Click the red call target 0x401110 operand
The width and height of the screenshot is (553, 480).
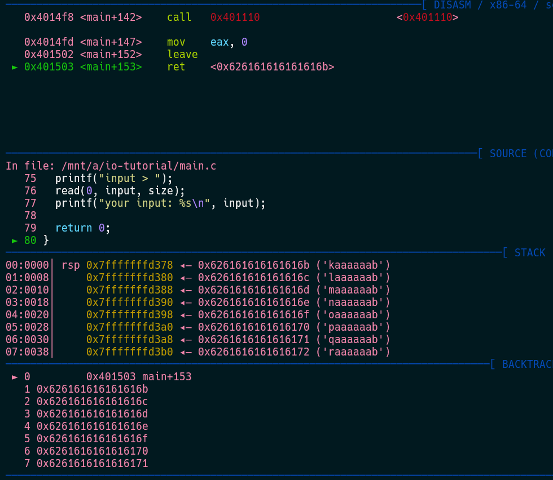(235, 17)
